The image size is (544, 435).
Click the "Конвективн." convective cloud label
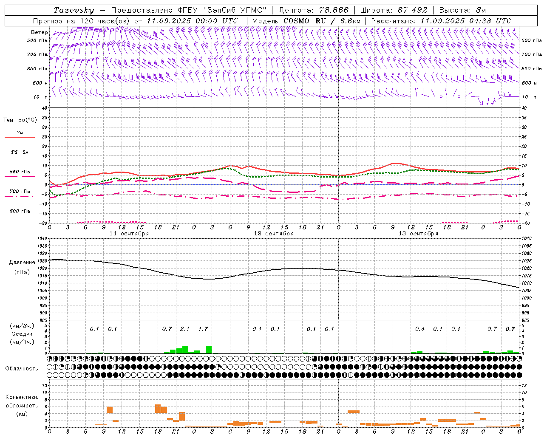click(x=22, y=397)
